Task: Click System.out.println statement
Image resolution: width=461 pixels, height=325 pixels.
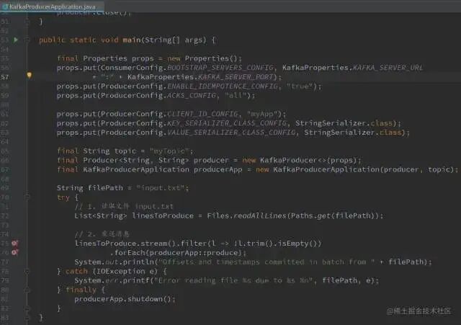Action: point(253,262)
